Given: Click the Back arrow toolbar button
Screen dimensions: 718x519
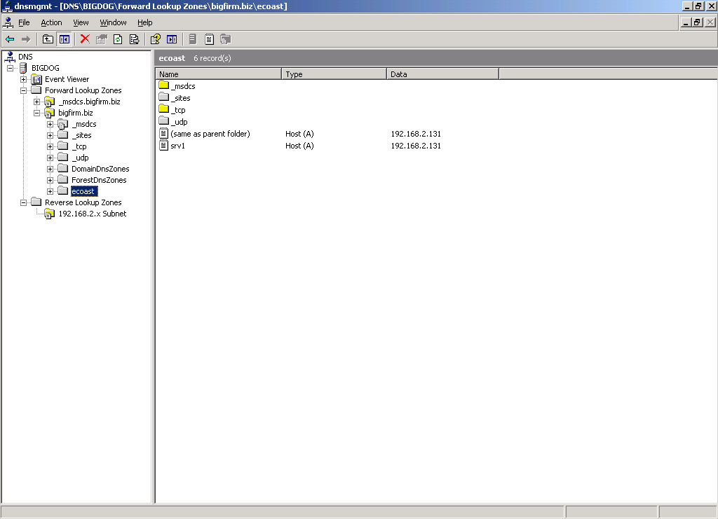Looking at the screenshot, I should pyautogui.click(x=10, y=39).
